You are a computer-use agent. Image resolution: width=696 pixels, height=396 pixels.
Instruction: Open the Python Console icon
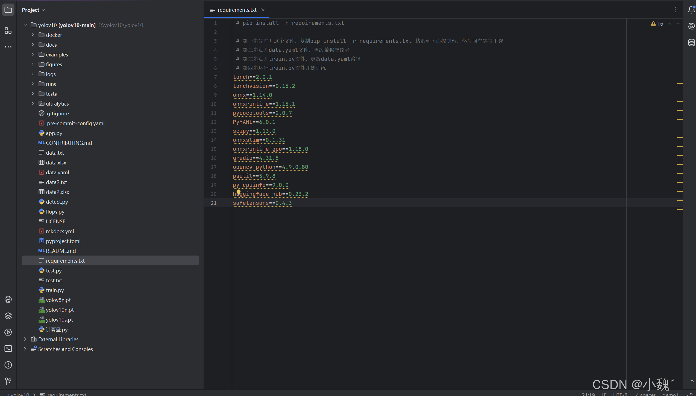coord(8,299)
